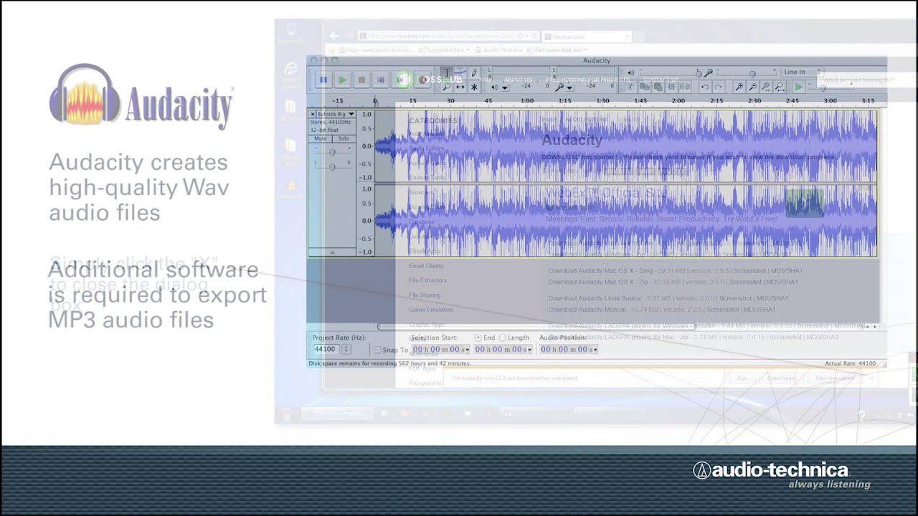
Task: Select the Multi-Tool mode
Action: [475, 87]
